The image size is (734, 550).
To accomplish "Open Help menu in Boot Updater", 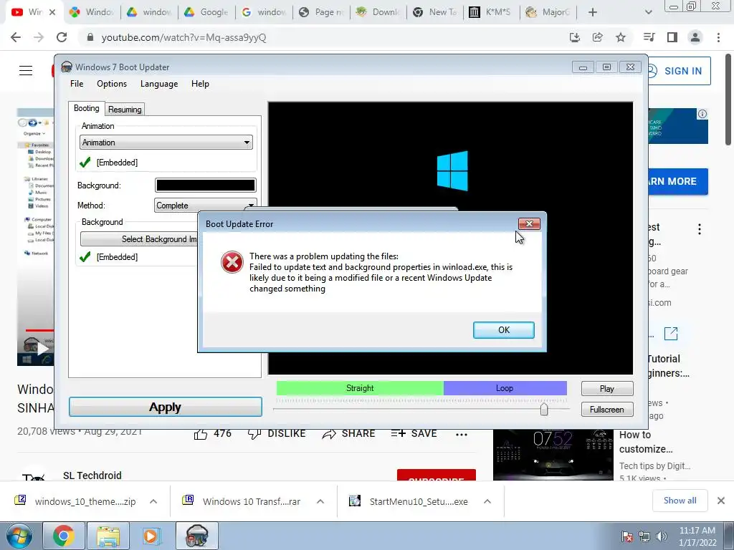I will 200,84.
